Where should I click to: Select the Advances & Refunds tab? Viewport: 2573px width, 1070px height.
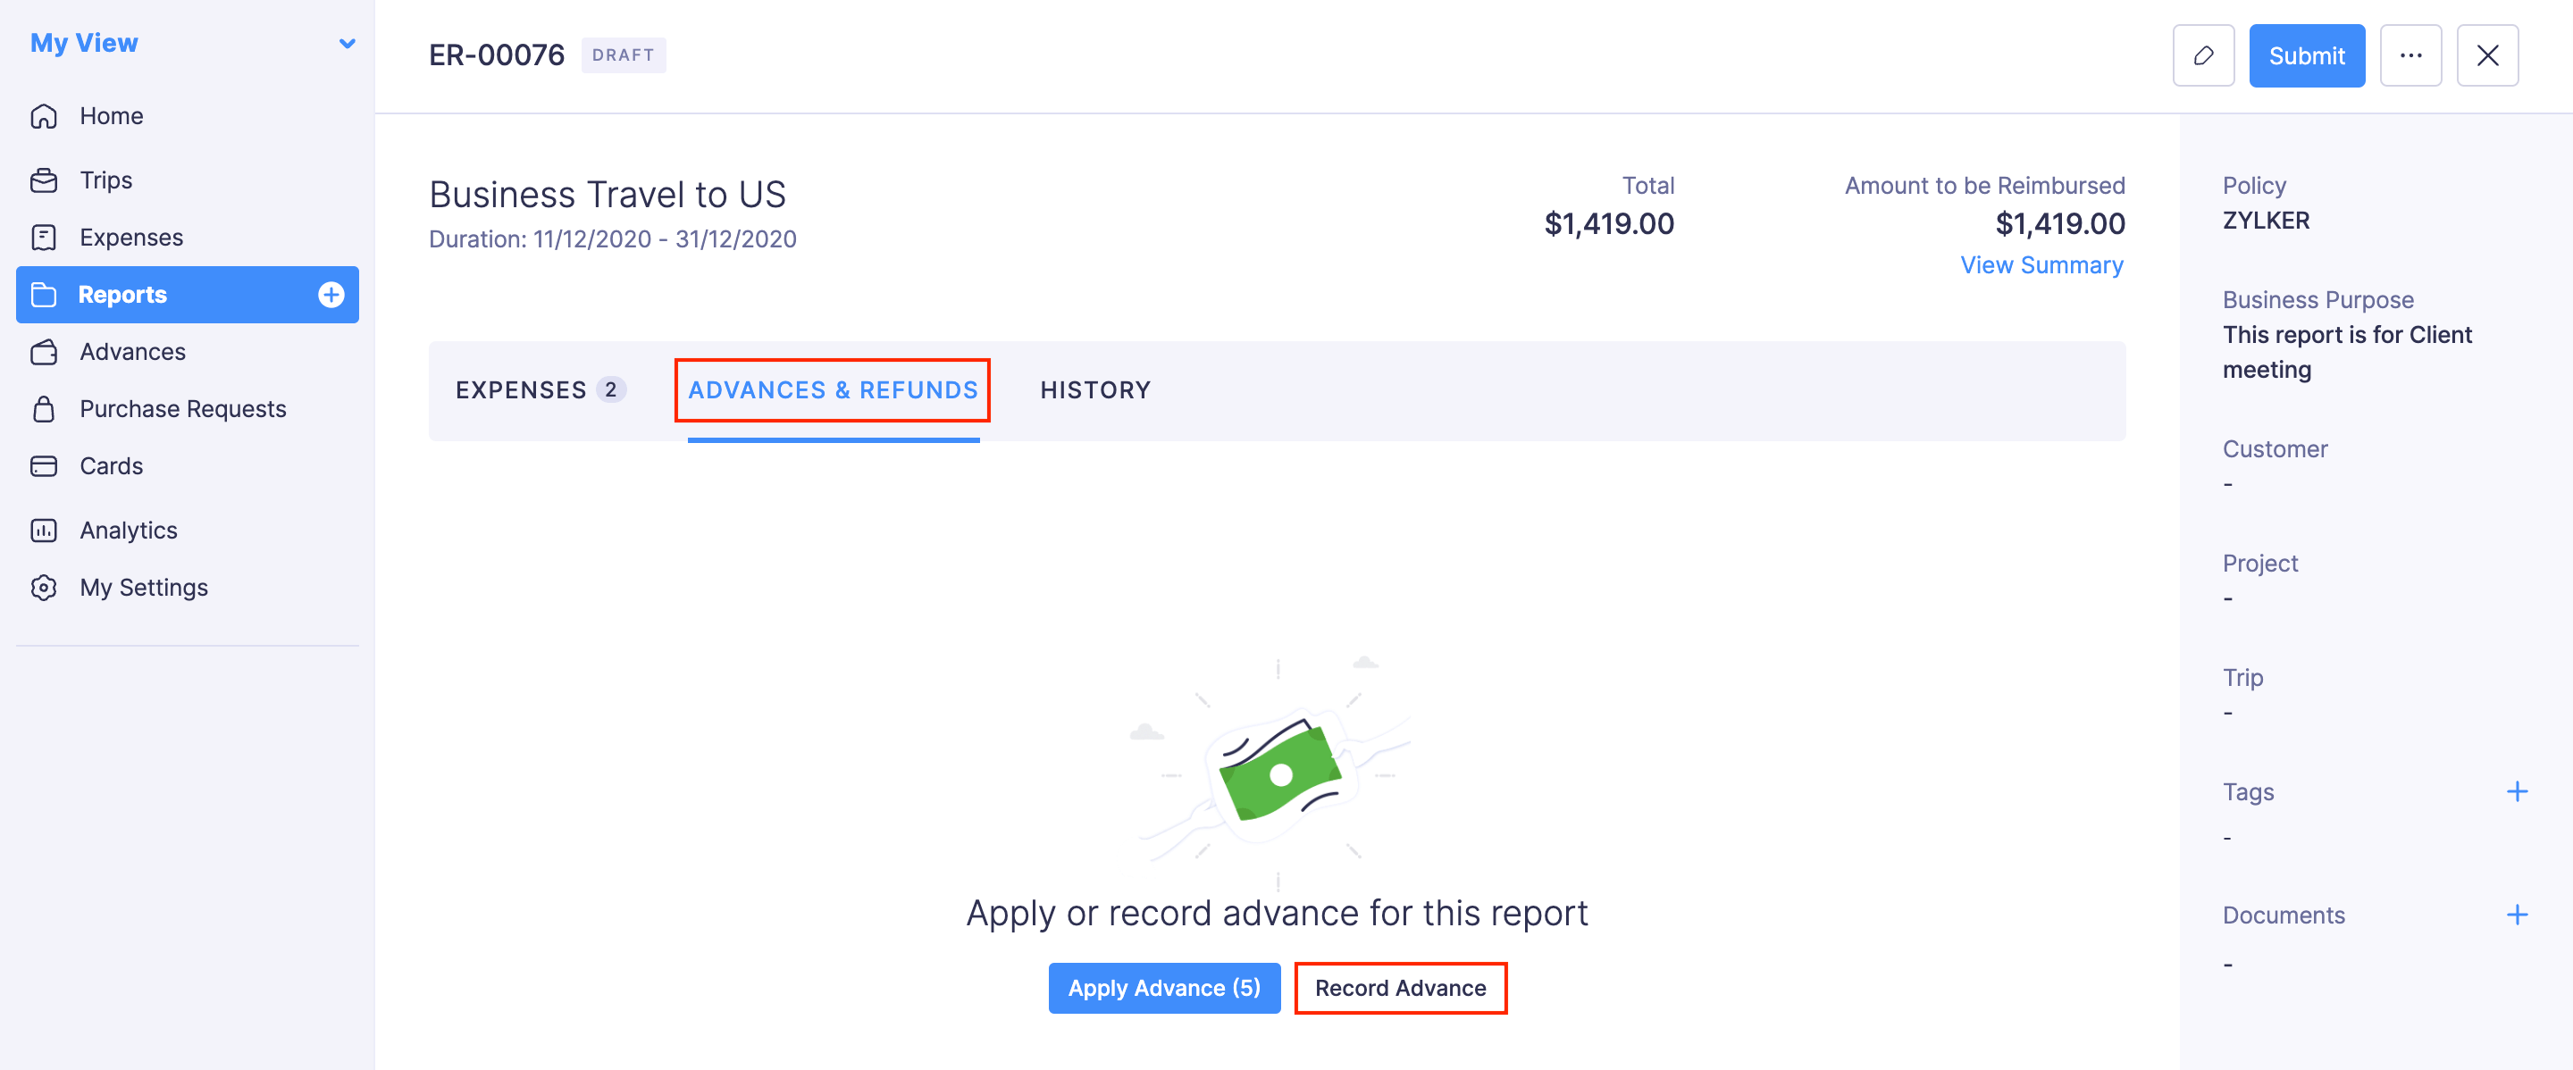tap(833, 390)
